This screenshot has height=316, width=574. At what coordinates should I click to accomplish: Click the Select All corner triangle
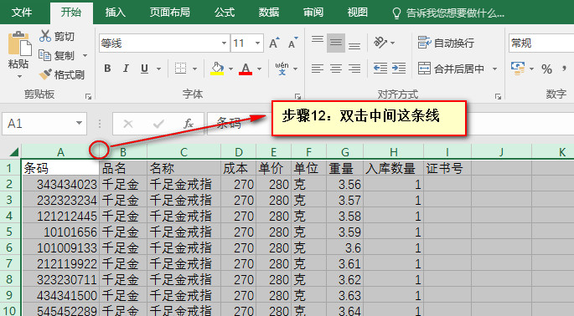14,151
